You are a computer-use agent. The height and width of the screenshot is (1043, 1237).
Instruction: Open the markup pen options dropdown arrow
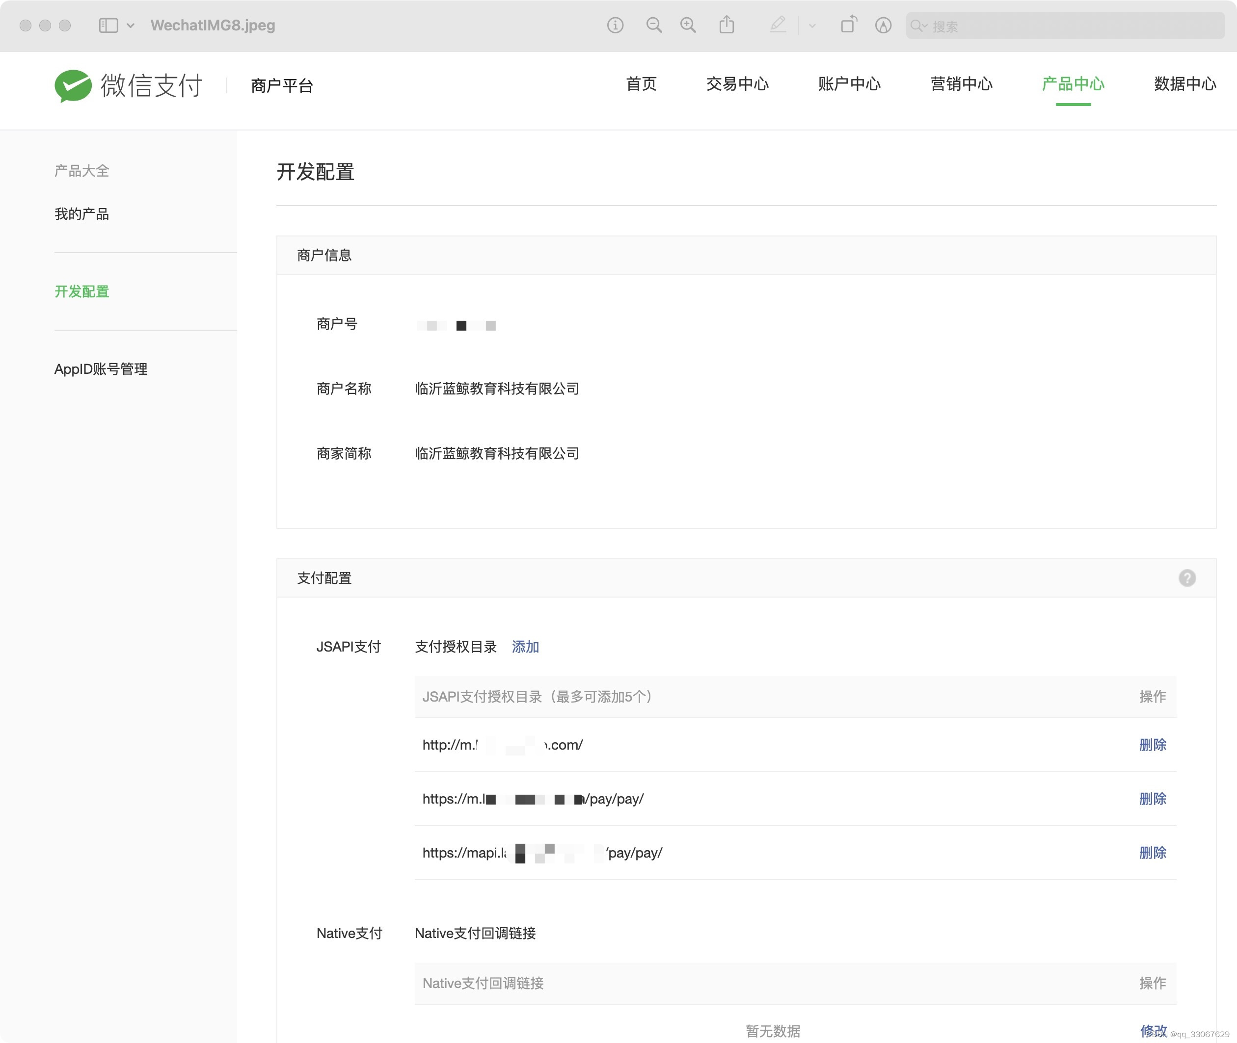tap(812, 26)
